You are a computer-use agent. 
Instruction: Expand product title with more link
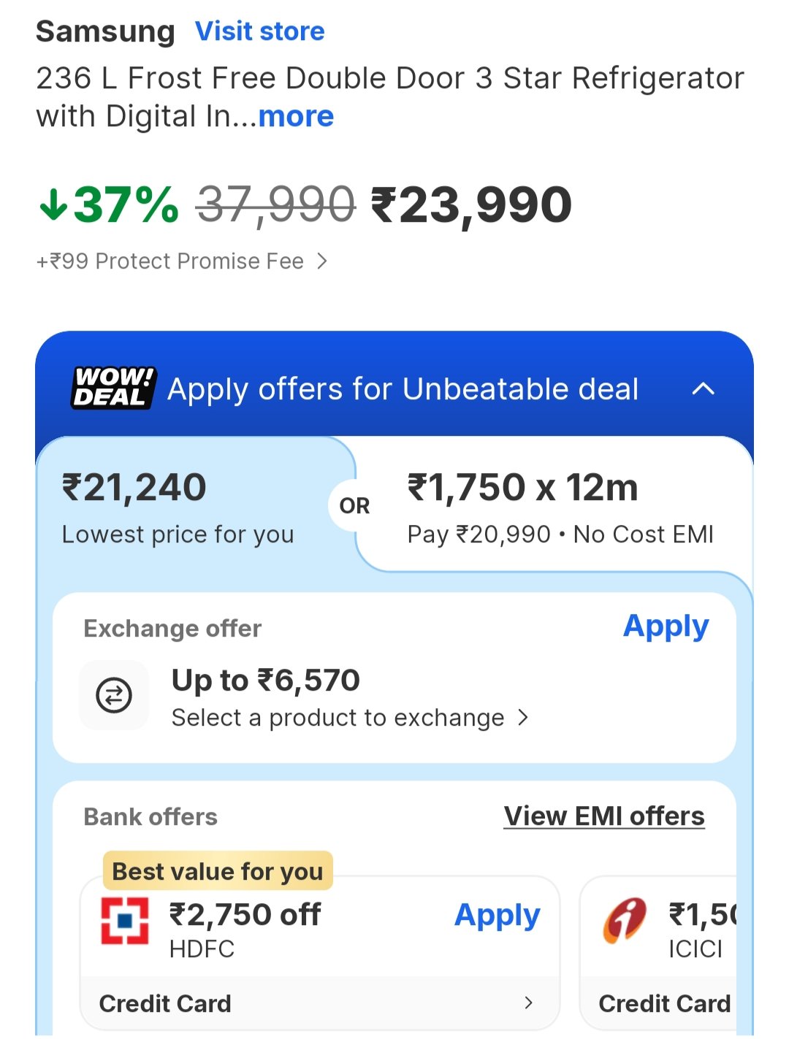click(x=296, y=117)
